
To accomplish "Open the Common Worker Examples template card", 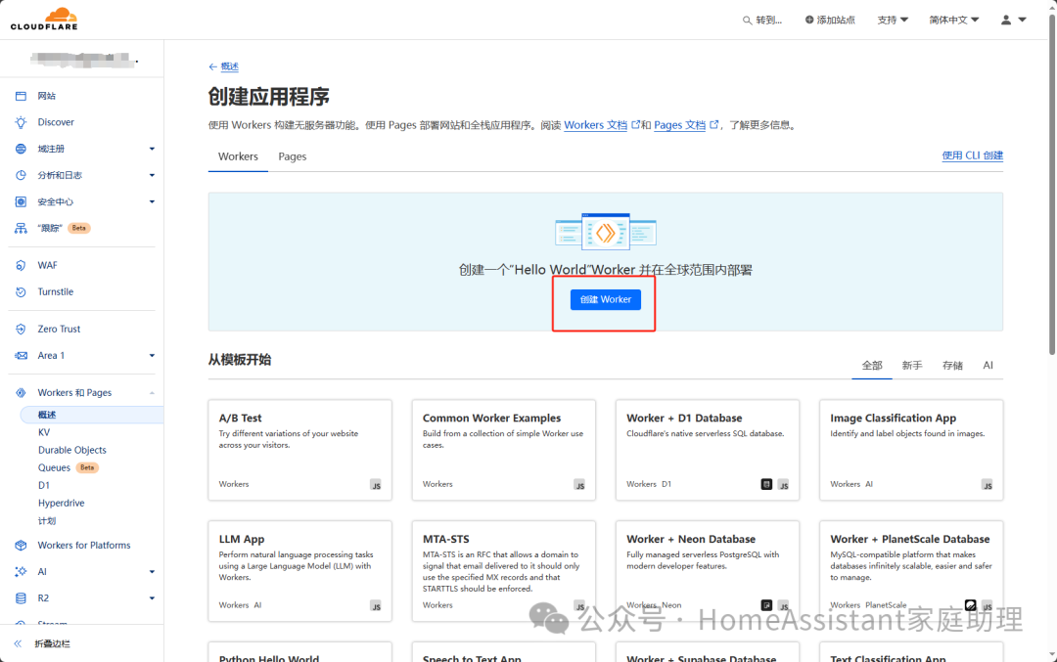I will tap(504, 450).
